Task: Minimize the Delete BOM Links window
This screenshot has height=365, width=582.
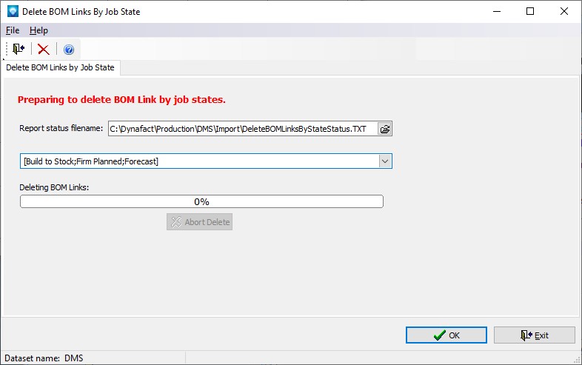Action: 495,12
